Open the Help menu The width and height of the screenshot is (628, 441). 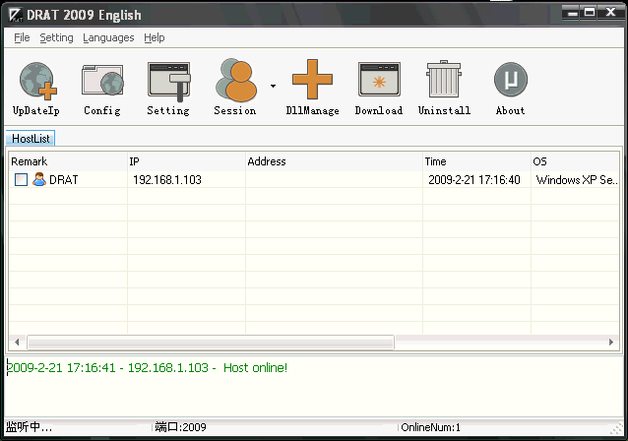tap(155, 37)
